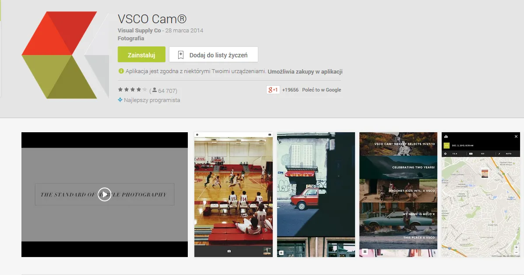Click the Najlepszy programista label

152,100
